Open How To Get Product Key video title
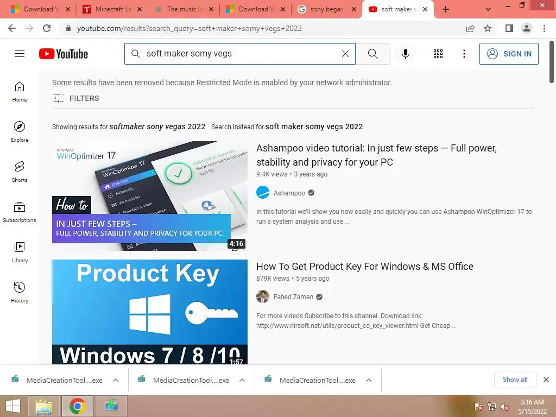 coord(365,266)
